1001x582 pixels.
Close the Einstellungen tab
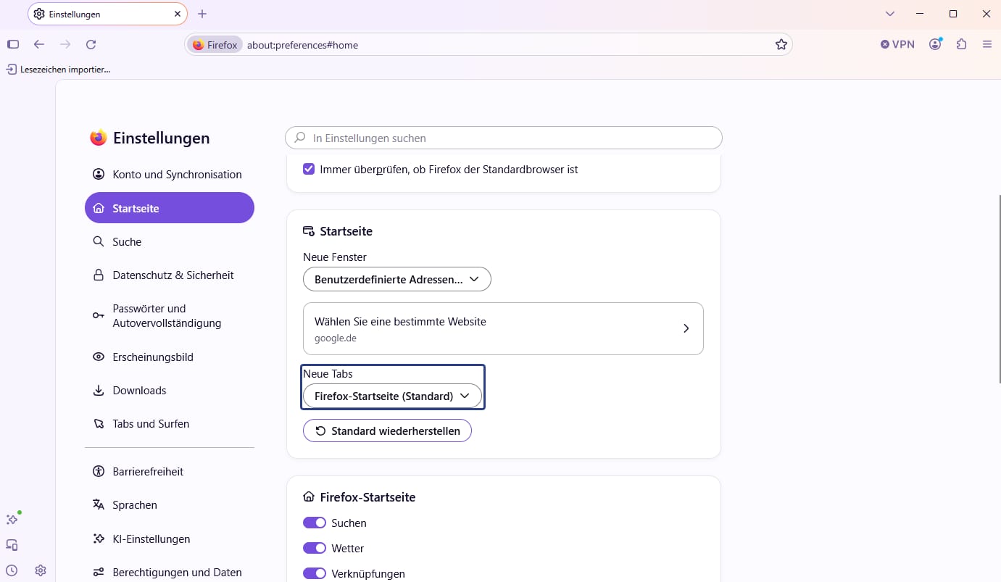(178, 14)
